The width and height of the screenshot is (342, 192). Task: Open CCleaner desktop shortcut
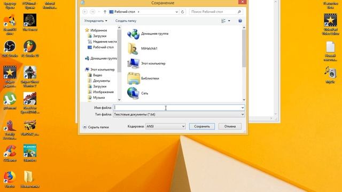10,153
